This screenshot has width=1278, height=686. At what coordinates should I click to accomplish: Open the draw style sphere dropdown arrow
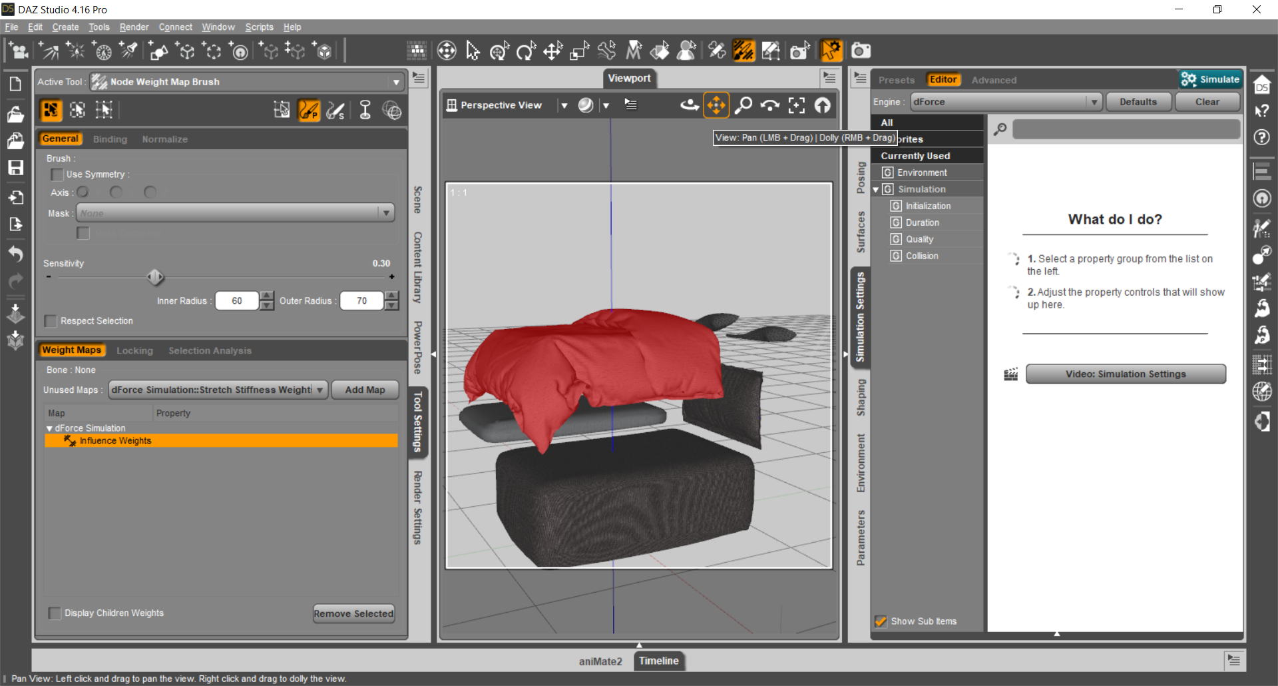click(x=606, y=105)
